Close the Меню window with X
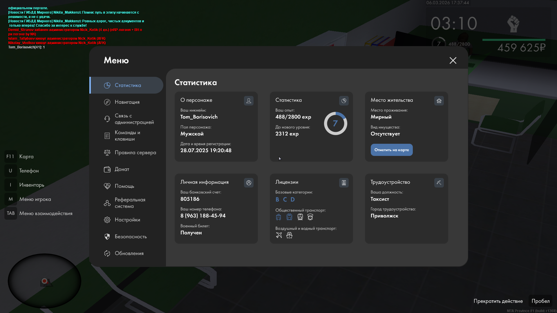The width and height of the screenshot is (557, 313). click(x=453, y=60)
